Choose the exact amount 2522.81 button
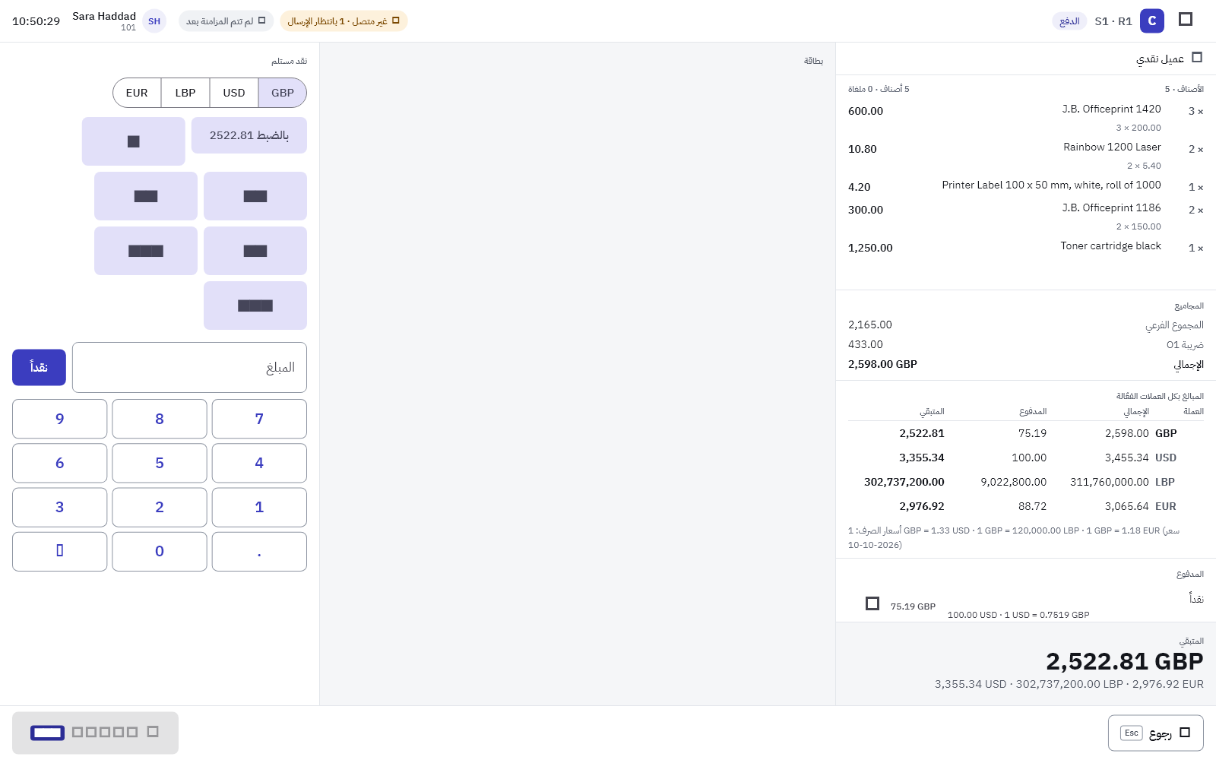The image size is (1216, 760). tap(249, 135)
